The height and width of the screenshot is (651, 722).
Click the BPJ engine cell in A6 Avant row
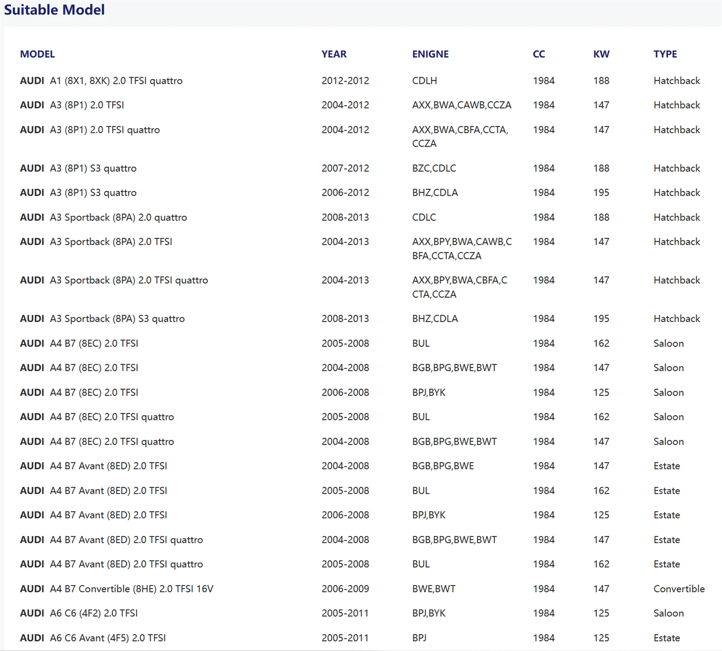419,638
